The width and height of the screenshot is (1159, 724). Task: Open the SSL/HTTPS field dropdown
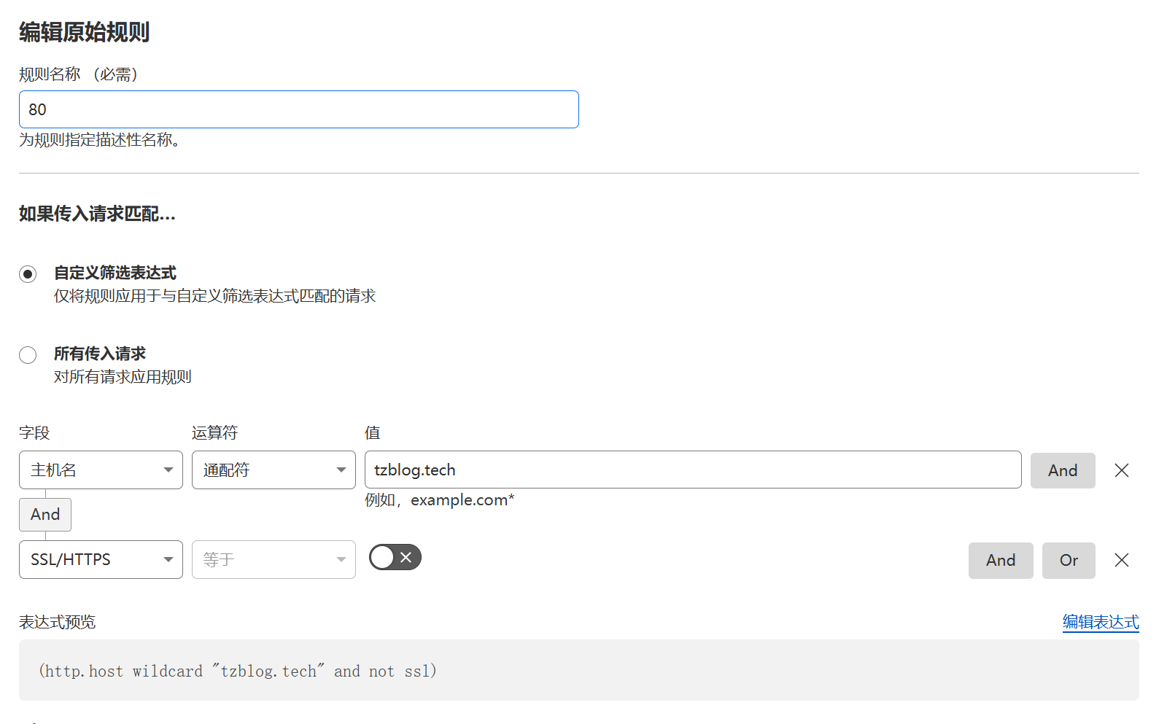(101, 560)
